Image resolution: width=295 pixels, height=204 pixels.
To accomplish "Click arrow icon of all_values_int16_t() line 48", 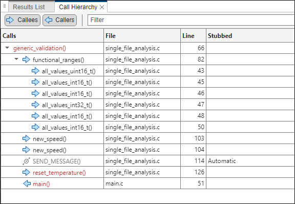I will (x=35, y=116).
